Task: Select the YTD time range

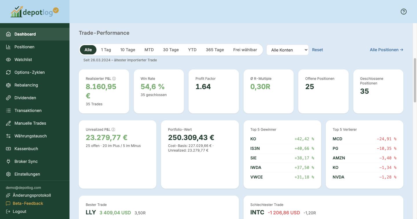Action: point(192,50)
